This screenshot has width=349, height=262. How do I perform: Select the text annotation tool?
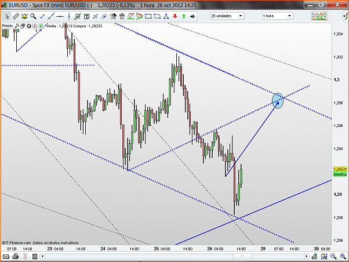(x=86, y=16)
